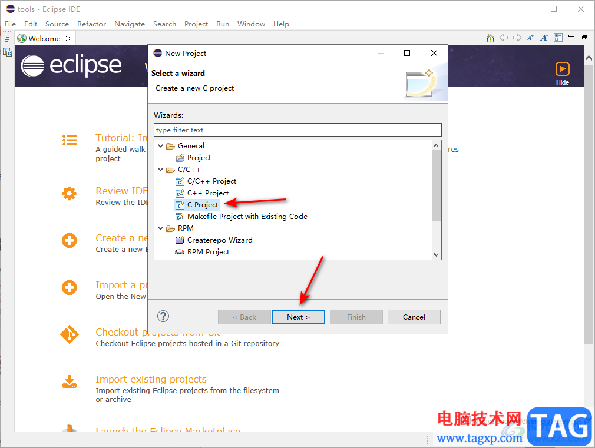This screenshot has height=448, width=595.
Task: Open the Search menu
Action: point(164,24)
